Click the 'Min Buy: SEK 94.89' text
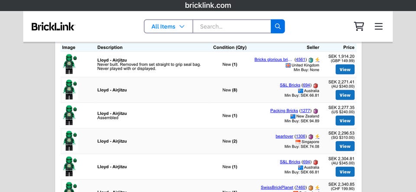Image resolution: width=416 pixels, height=192 pixels. point(302,121)
